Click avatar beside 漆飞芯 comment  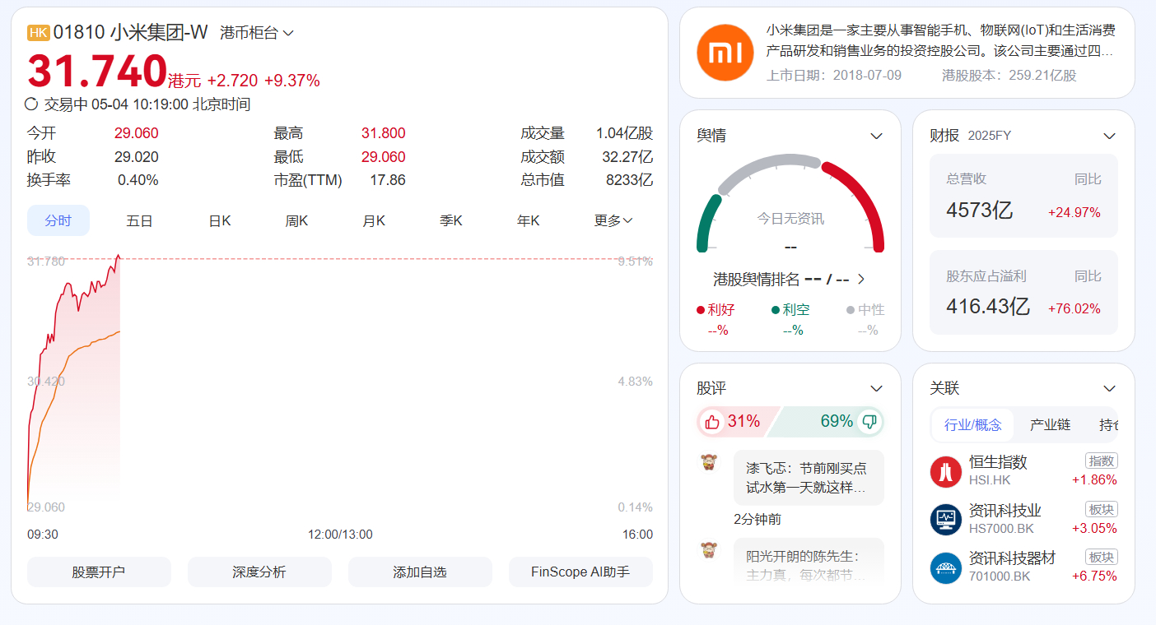tap(708, 462)
